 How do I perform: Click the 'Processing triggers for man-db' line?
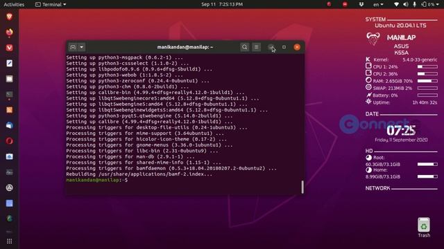130,156
